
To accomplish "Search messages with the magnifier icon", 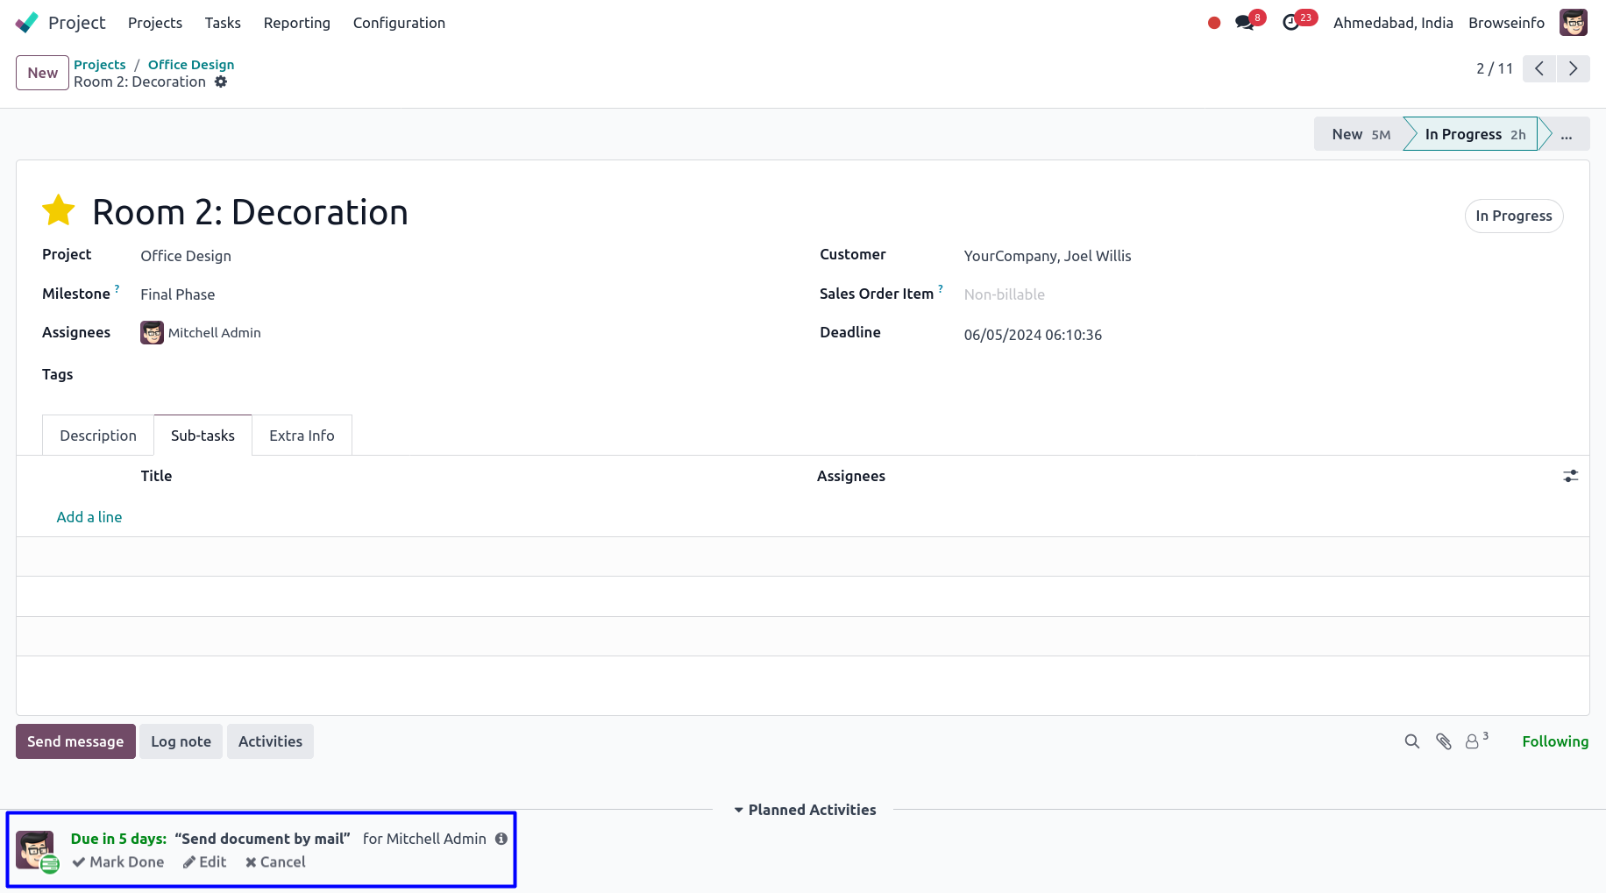I will point(1411,741).
